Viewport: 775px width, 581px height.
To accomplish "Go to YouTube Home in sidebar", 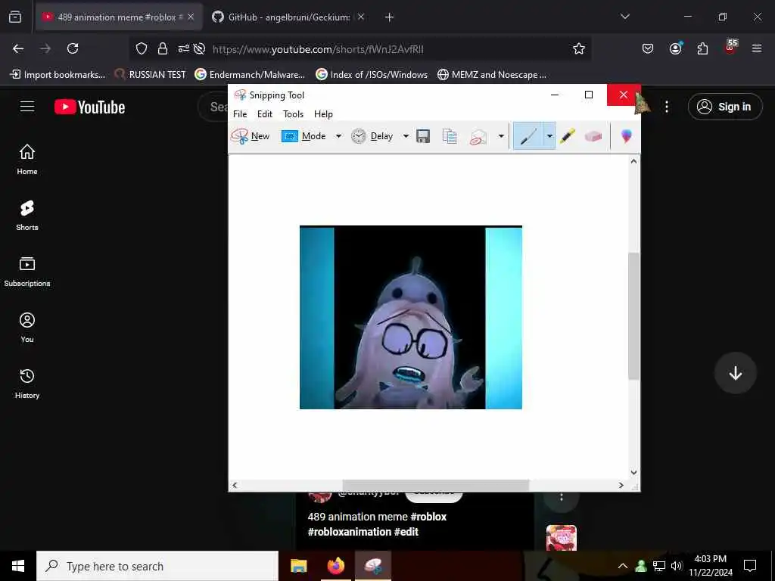I will tap(27, 160).
